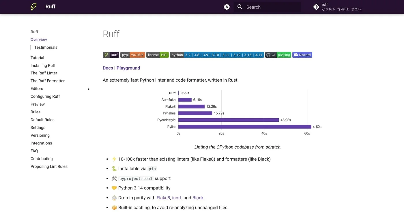This screenshot has width=404, height=212.
Task: Open the ruff GitHub repository link
Action: [337, 7]
